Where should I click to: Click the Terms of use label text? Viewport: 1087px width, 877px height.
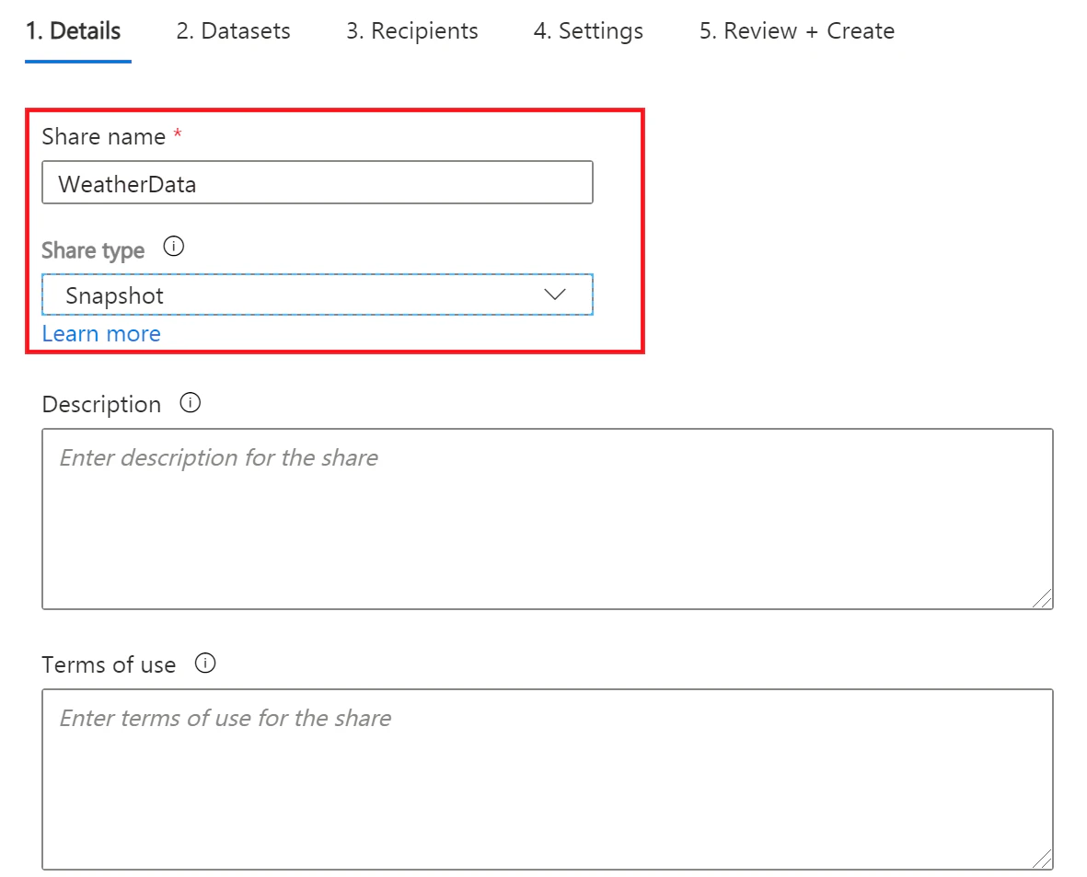click(x=109, y=664)
